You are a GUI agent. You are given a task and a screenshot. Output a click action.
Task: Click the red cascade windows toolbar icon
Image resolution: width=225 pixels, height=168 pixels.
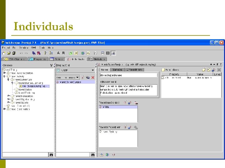[x=39, y=53]
